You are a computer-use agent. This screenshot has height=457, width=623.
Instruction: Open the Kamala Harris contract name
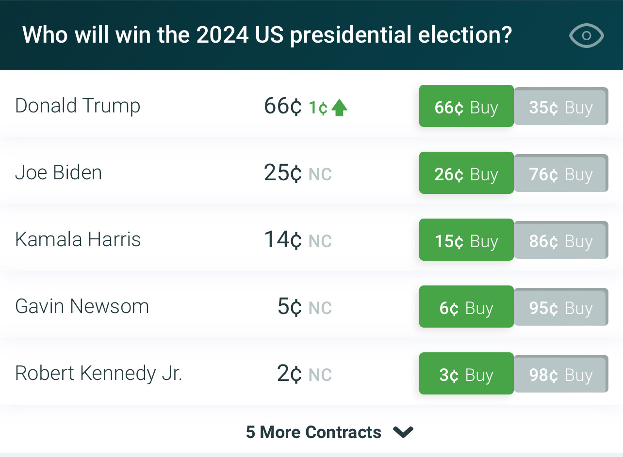tap(78, 239)
